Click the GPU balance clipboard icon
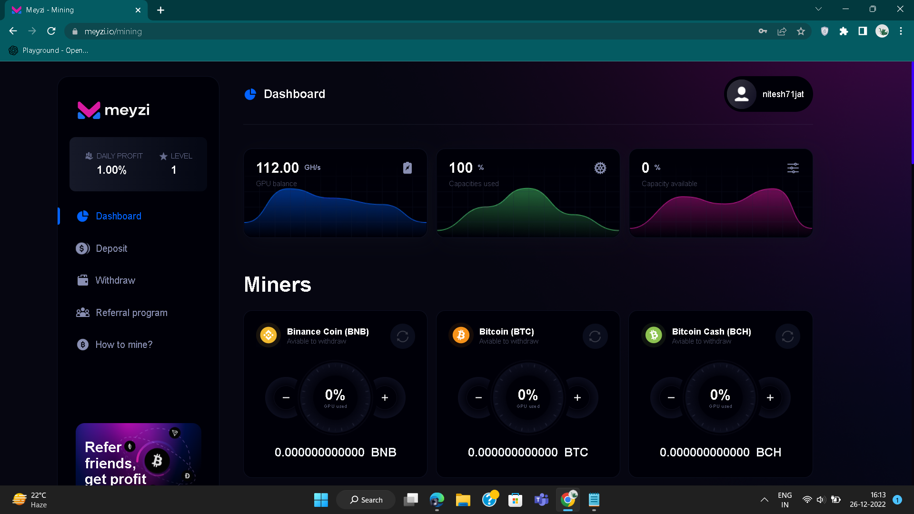This screenshot has height=514, width=914. click(x=407, y=168)
